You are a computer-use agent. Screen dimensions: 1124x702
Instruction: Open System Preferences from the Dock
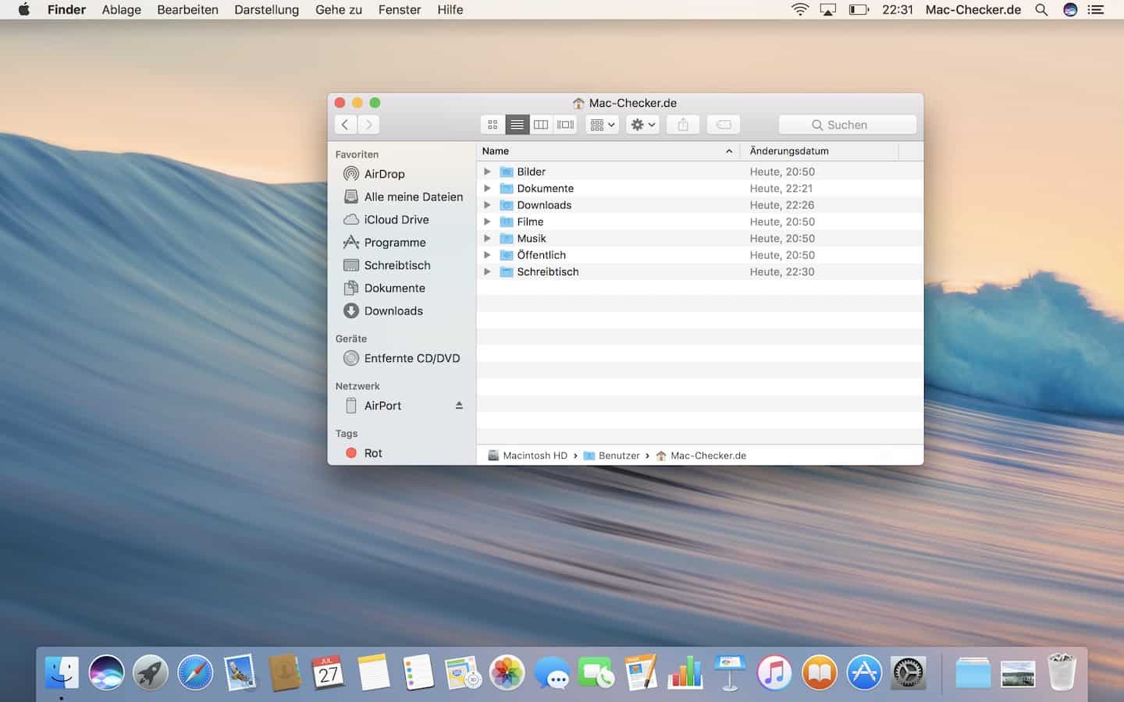pos(909,672)
